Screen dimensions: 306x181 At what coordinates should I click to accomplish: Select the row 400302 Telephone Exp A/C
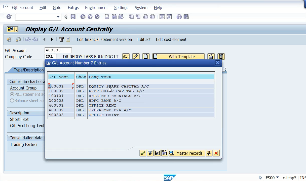131,110
